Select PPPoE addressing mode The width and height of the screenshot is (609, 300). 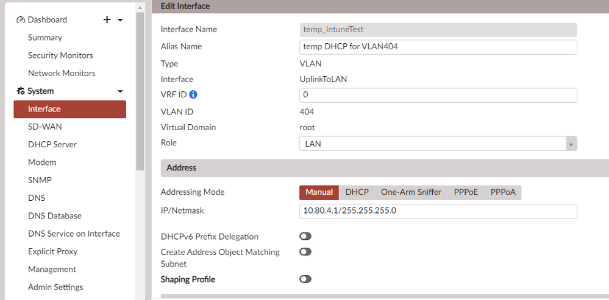point(466,192)
